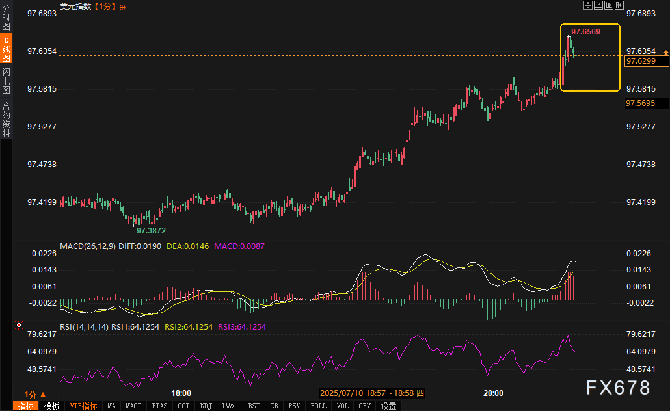Viewport: 670px width, 411px height.
Task: Click the VIP指标 button
Action: tap(83, 406)
